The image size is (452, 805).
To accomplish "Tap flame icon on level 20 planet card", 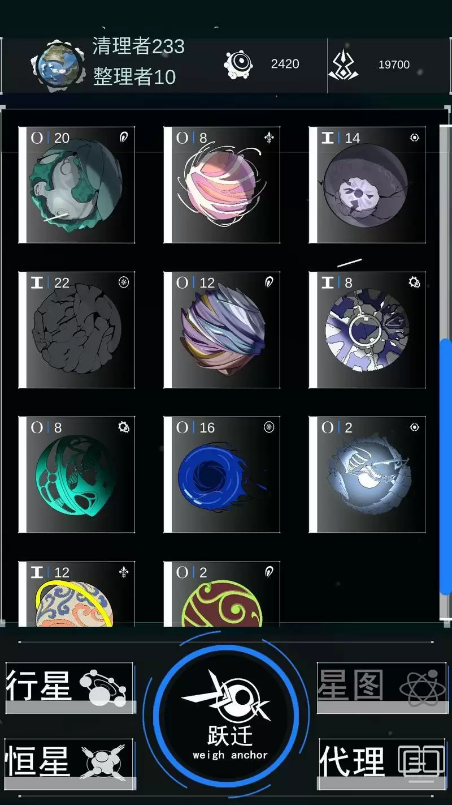I will (124, 138).
